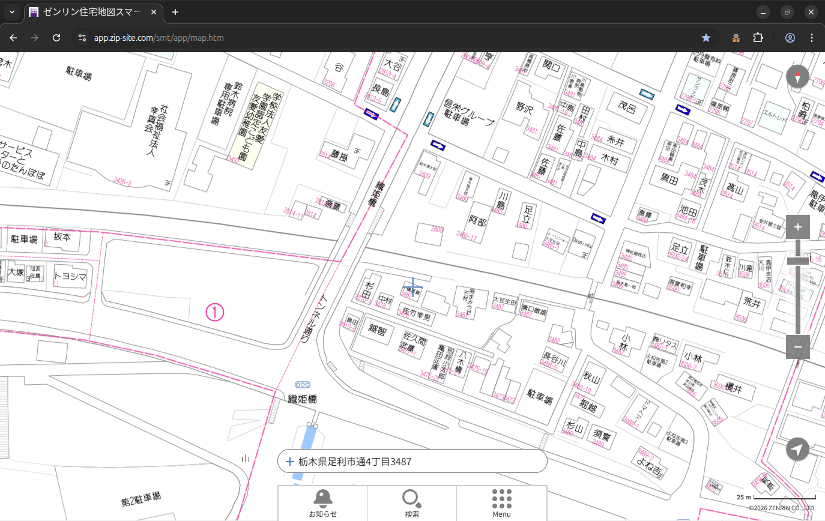Viewport: 825px width, 521px height.
Task: Open the Menu grid icon
Action: [501, 502]
